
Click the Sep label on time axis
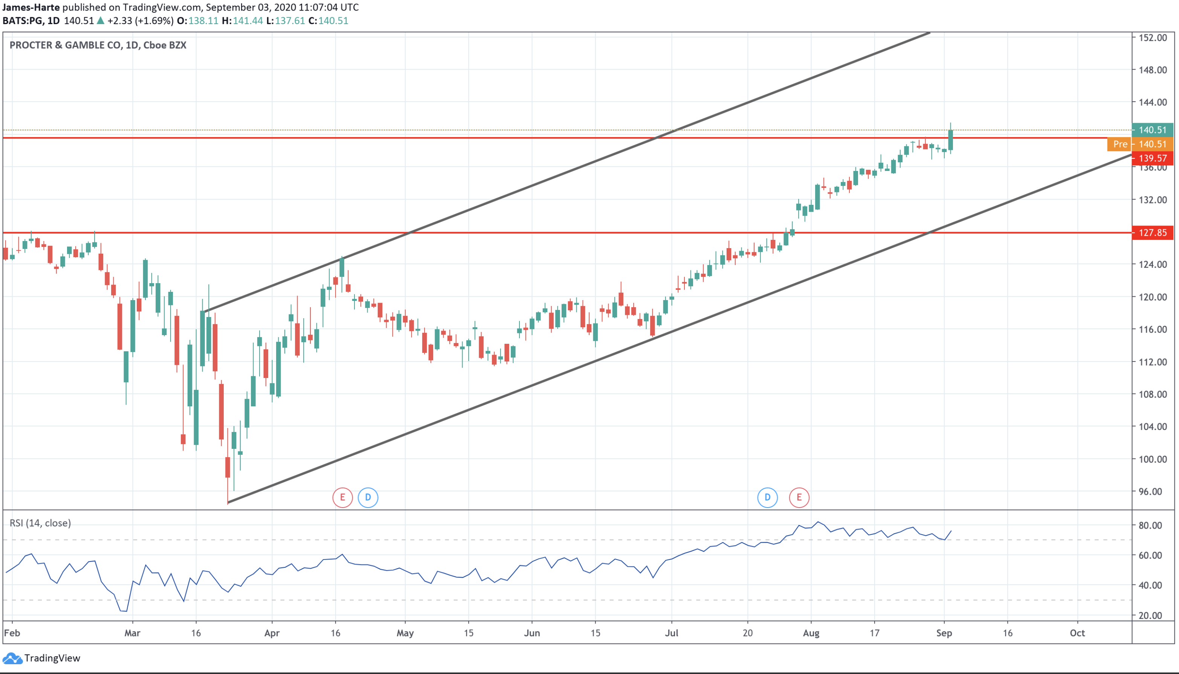(944, 633)
